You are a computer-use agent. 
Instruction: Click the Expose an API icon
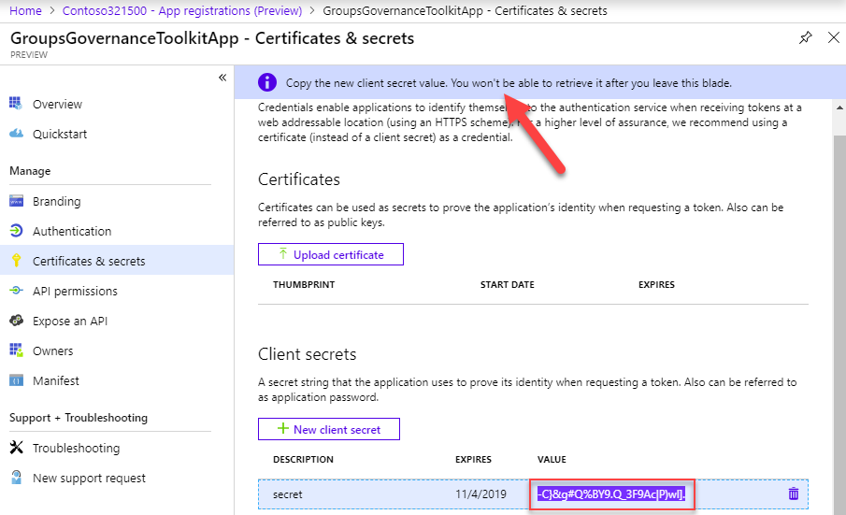tap(16, 321)
